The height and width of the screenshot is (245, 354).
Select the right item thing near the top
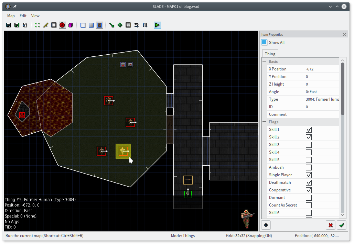(x=130, y=65)
